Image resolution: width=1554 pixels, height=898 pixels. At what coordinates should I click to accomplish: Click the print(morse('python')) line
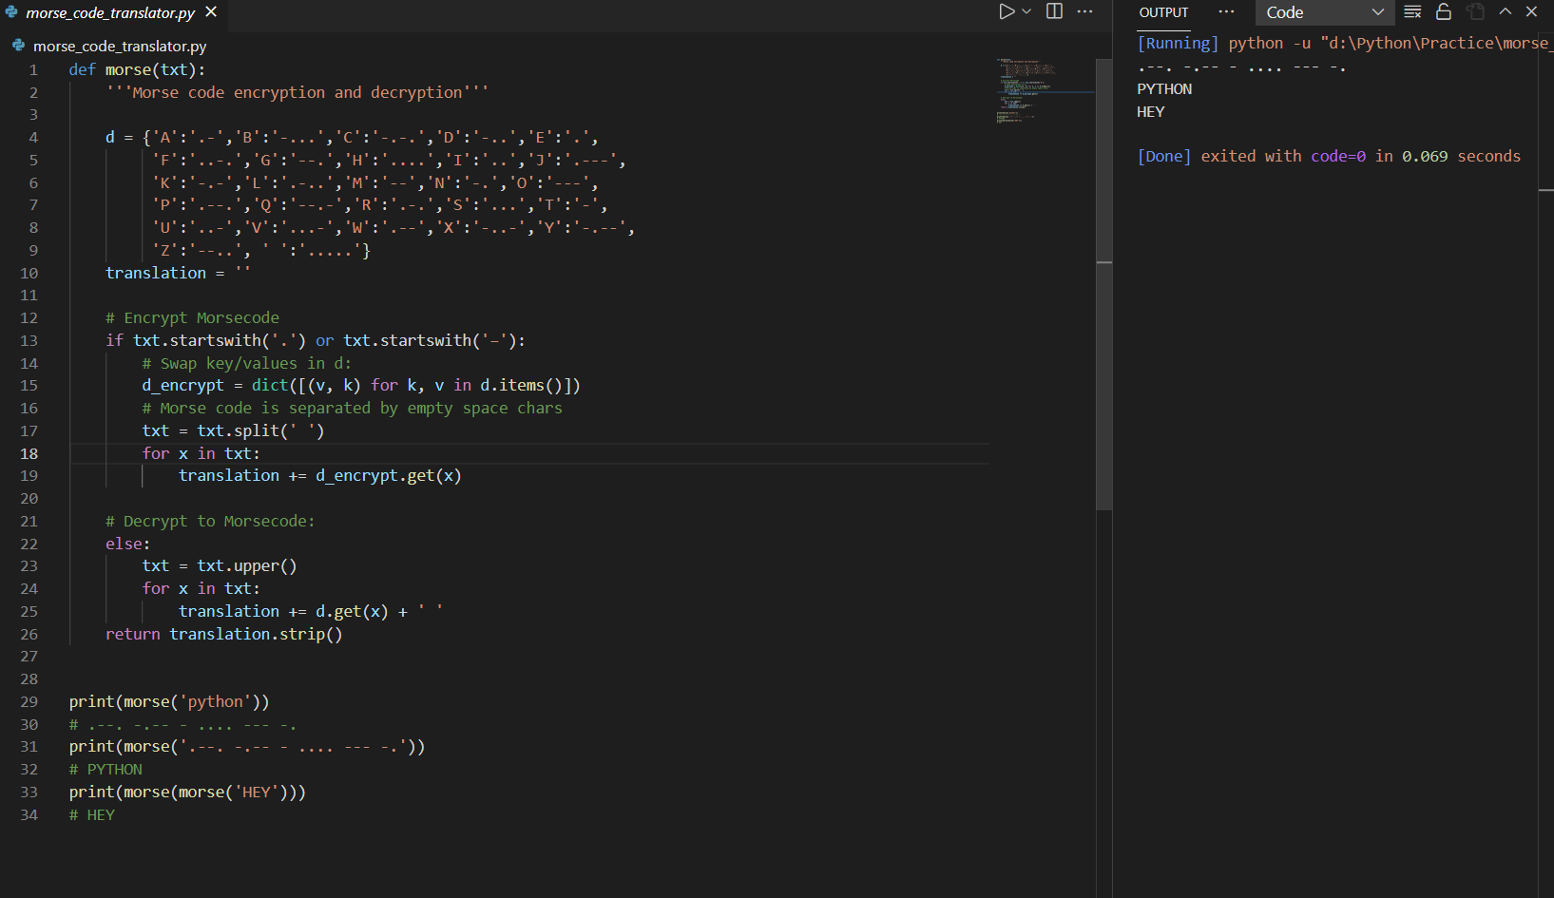tap(169, 701)
